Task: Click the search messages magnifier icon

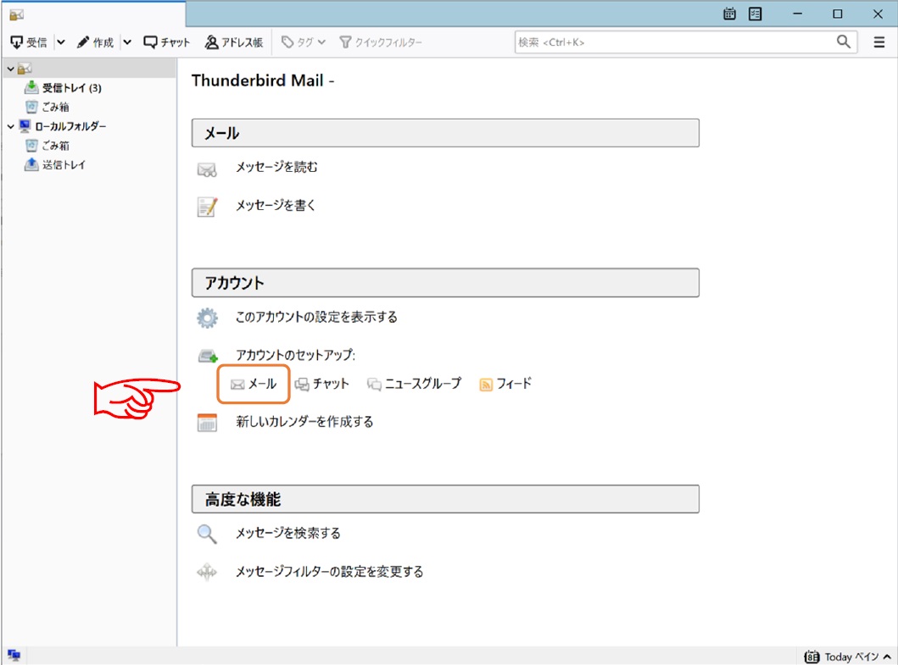Action: tap(207, 534)
